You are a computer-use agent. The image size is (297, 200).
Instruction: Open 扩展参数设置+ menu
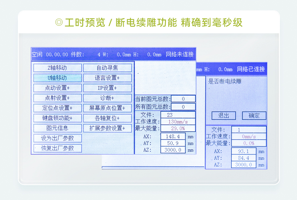pyautogui.click(x=107, y=128)
